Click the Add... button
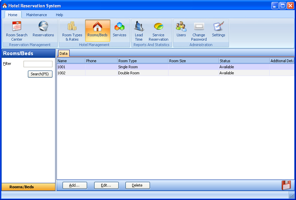Screen dimensions: 296x200 75,185
